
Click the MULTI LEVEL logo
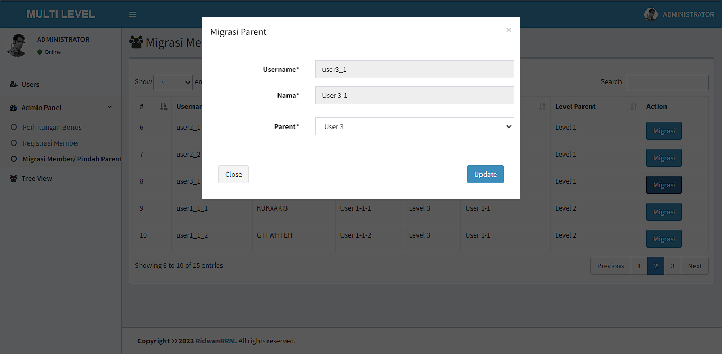click(x=61, y=14)
